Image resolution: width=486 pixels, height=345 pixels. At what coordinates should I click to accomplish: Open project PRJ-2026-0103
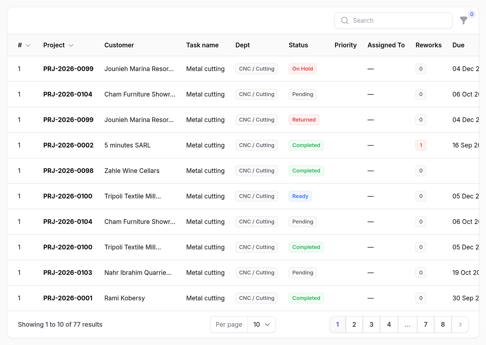68,272
